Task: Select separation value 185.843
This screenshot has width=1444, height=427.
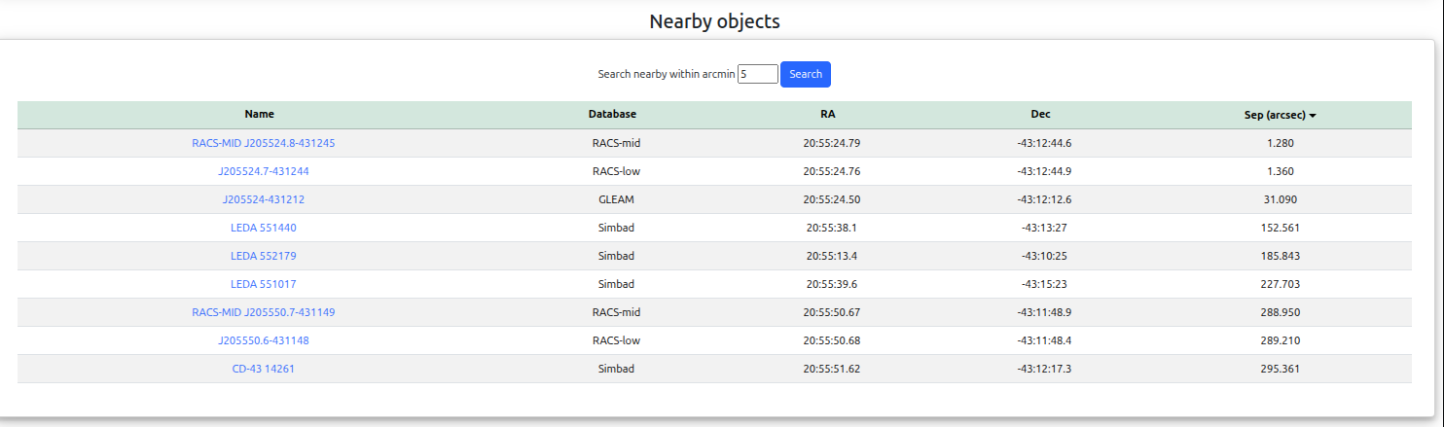Action: (x=1281, y=256)
